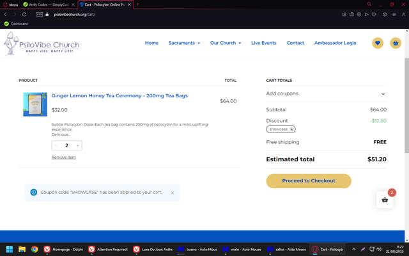Click Proceed to Checkout button

pos(309,180)
